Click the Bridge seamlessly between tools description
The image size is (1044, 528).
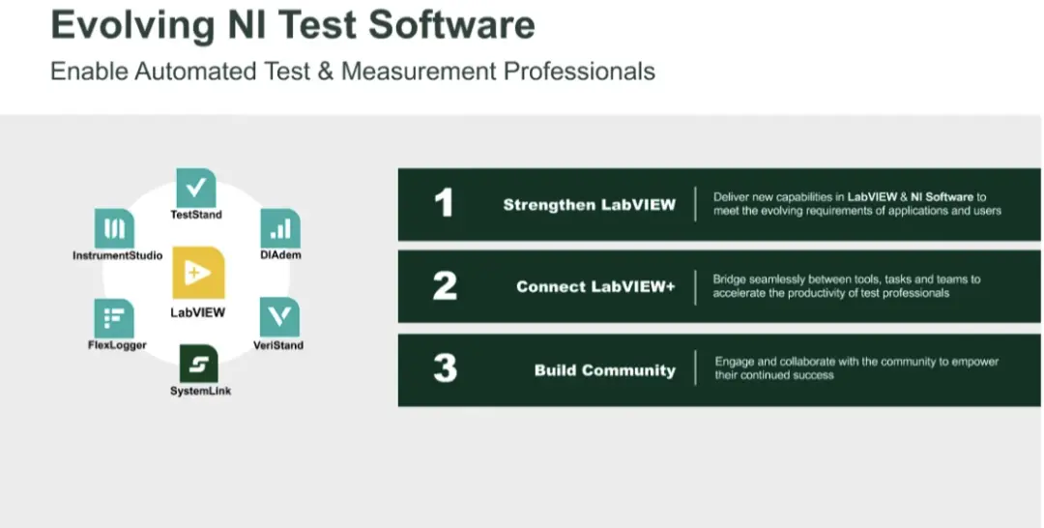point(846,286)
